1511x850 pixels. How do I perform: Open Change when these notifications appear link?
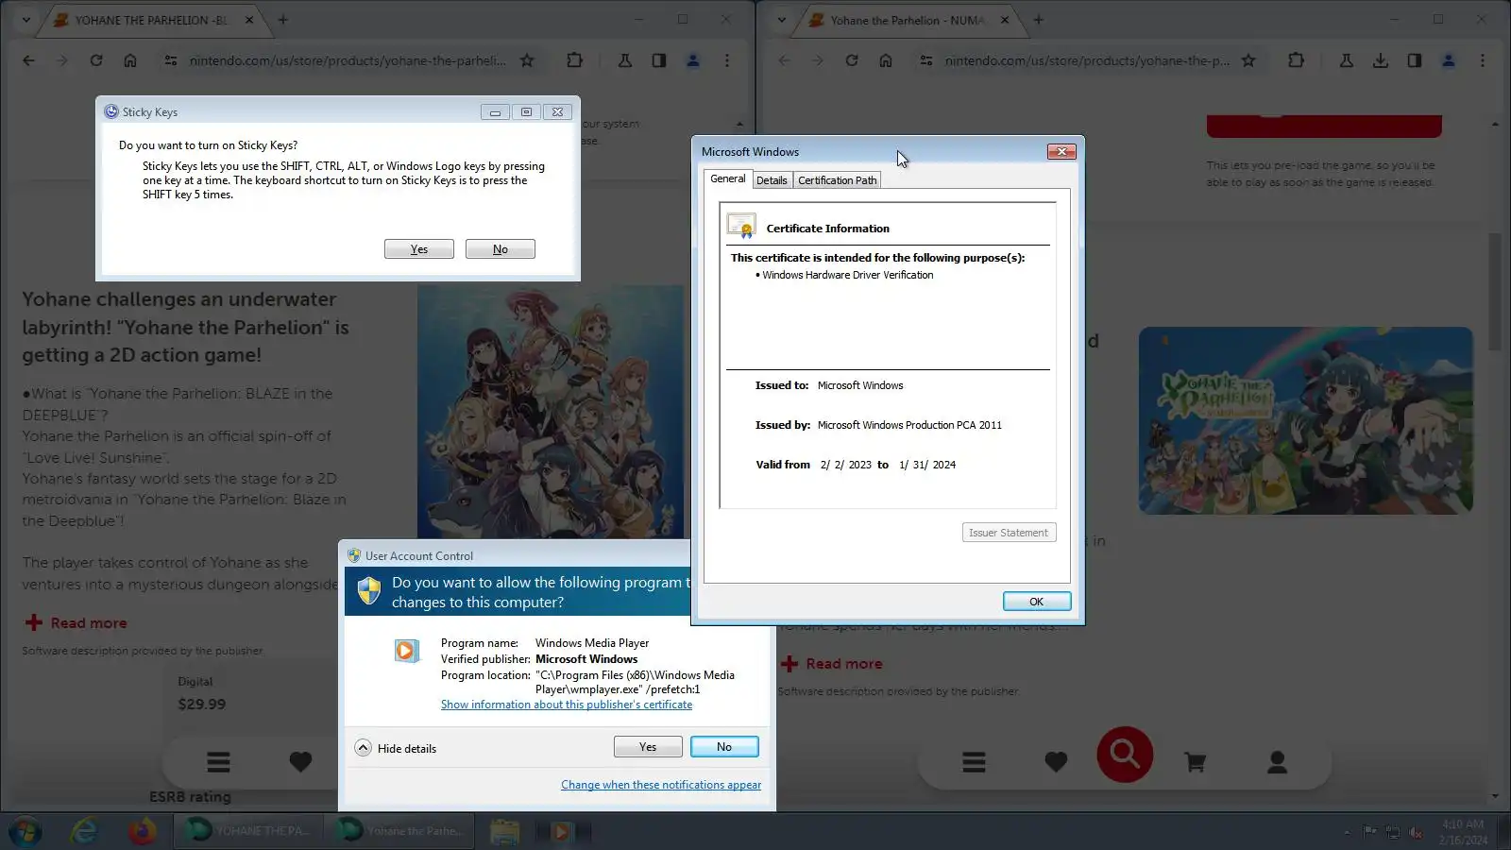(661, 785)
